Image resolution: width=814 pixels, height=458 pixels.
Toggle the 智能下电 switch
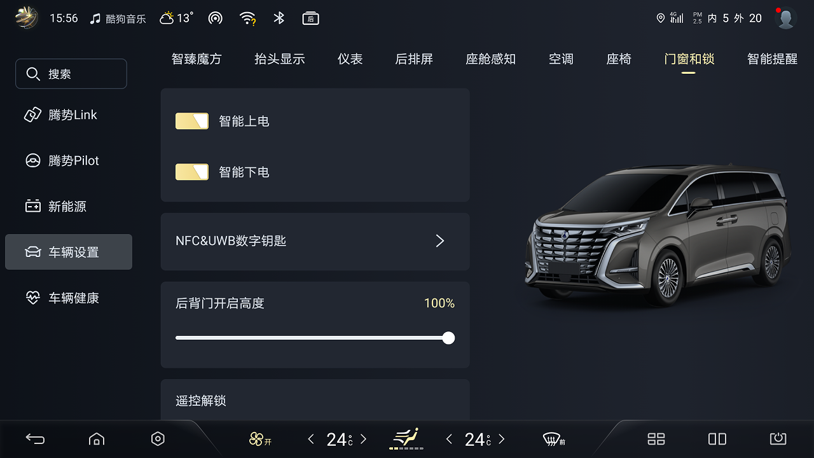pyautogui.click(x=192, y=172)
